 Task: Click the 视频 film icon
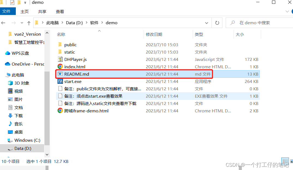pyautogui.click(x=10, y=91)
